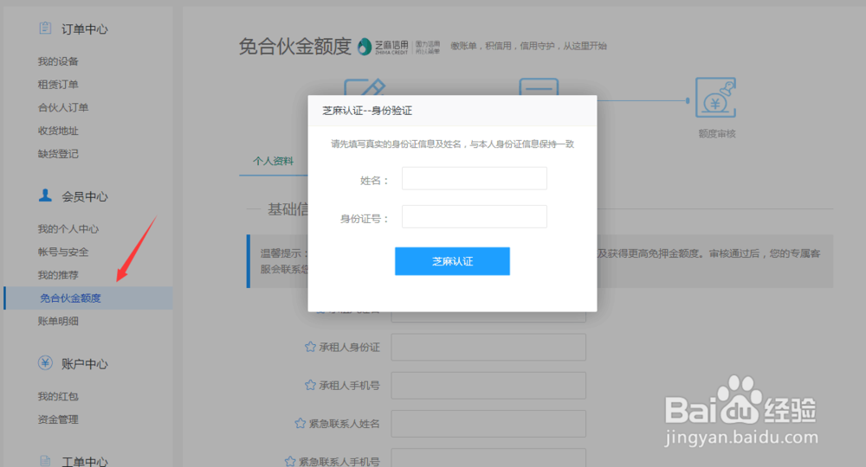Click the 订单中心 section heading
The width and height of the screenshot is (866, 467).
coord(85,29)
